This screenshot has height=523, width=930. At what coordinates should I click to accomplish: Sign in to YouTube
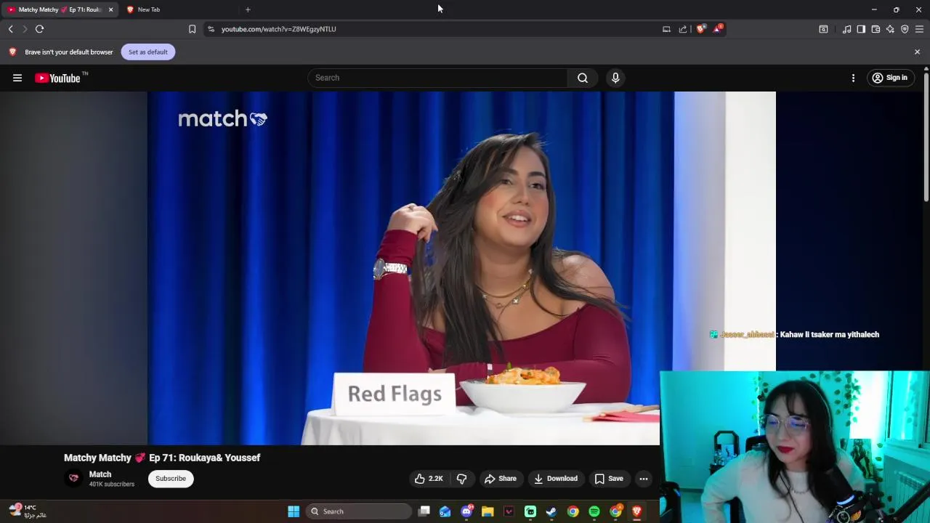(x=890, y=78)
